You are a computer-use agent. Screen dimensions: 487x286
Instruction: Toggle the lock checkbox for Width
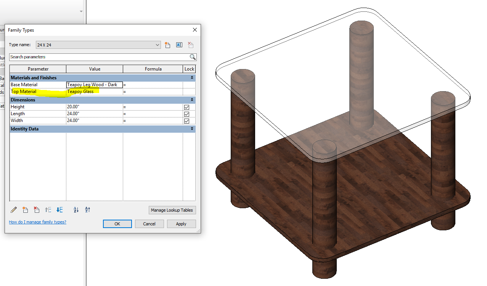[x=186, y=121]
